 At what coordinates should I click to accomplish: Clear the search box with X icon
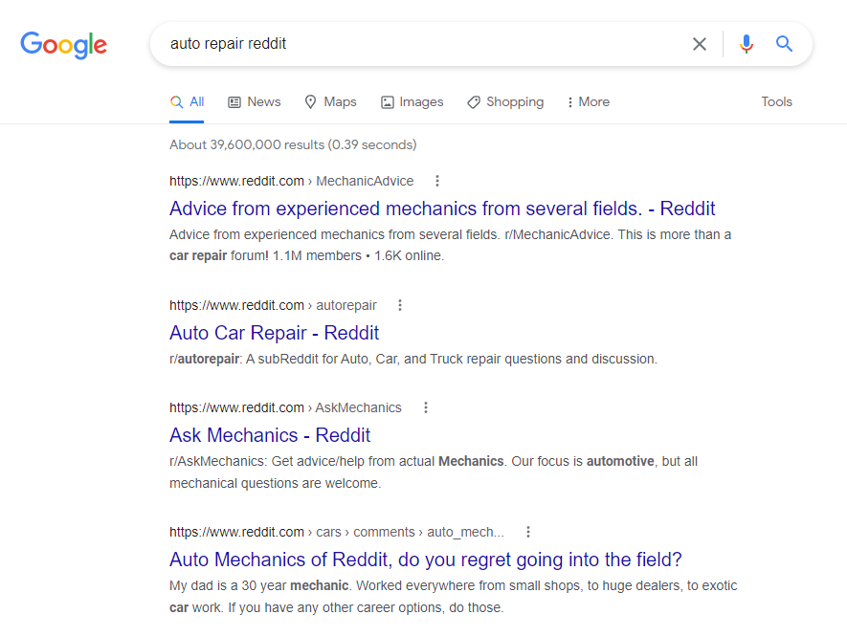click(700, 44)
